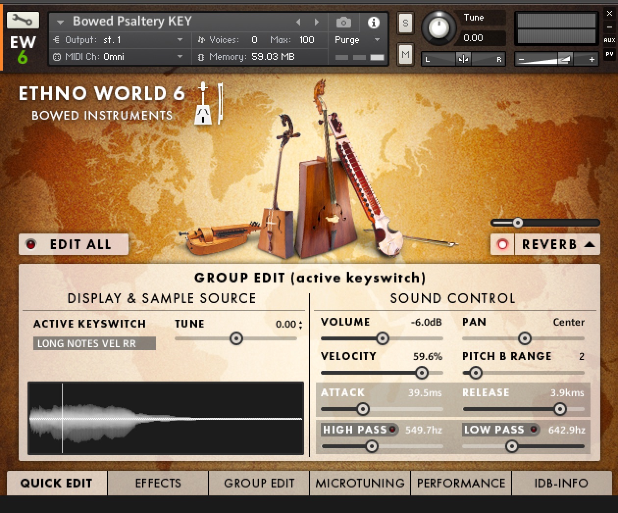Click the Purge label

click(347, 40)
